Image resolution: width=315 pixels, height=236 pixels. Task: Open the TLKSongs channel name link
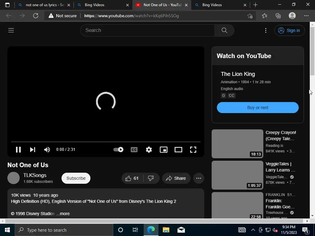[x=35, y=175]
